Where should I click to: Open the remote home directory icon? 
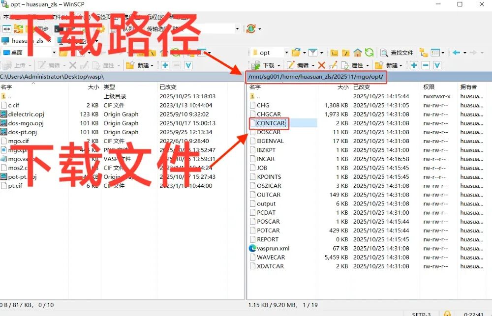pyautogui.click(x=358, y=52)
